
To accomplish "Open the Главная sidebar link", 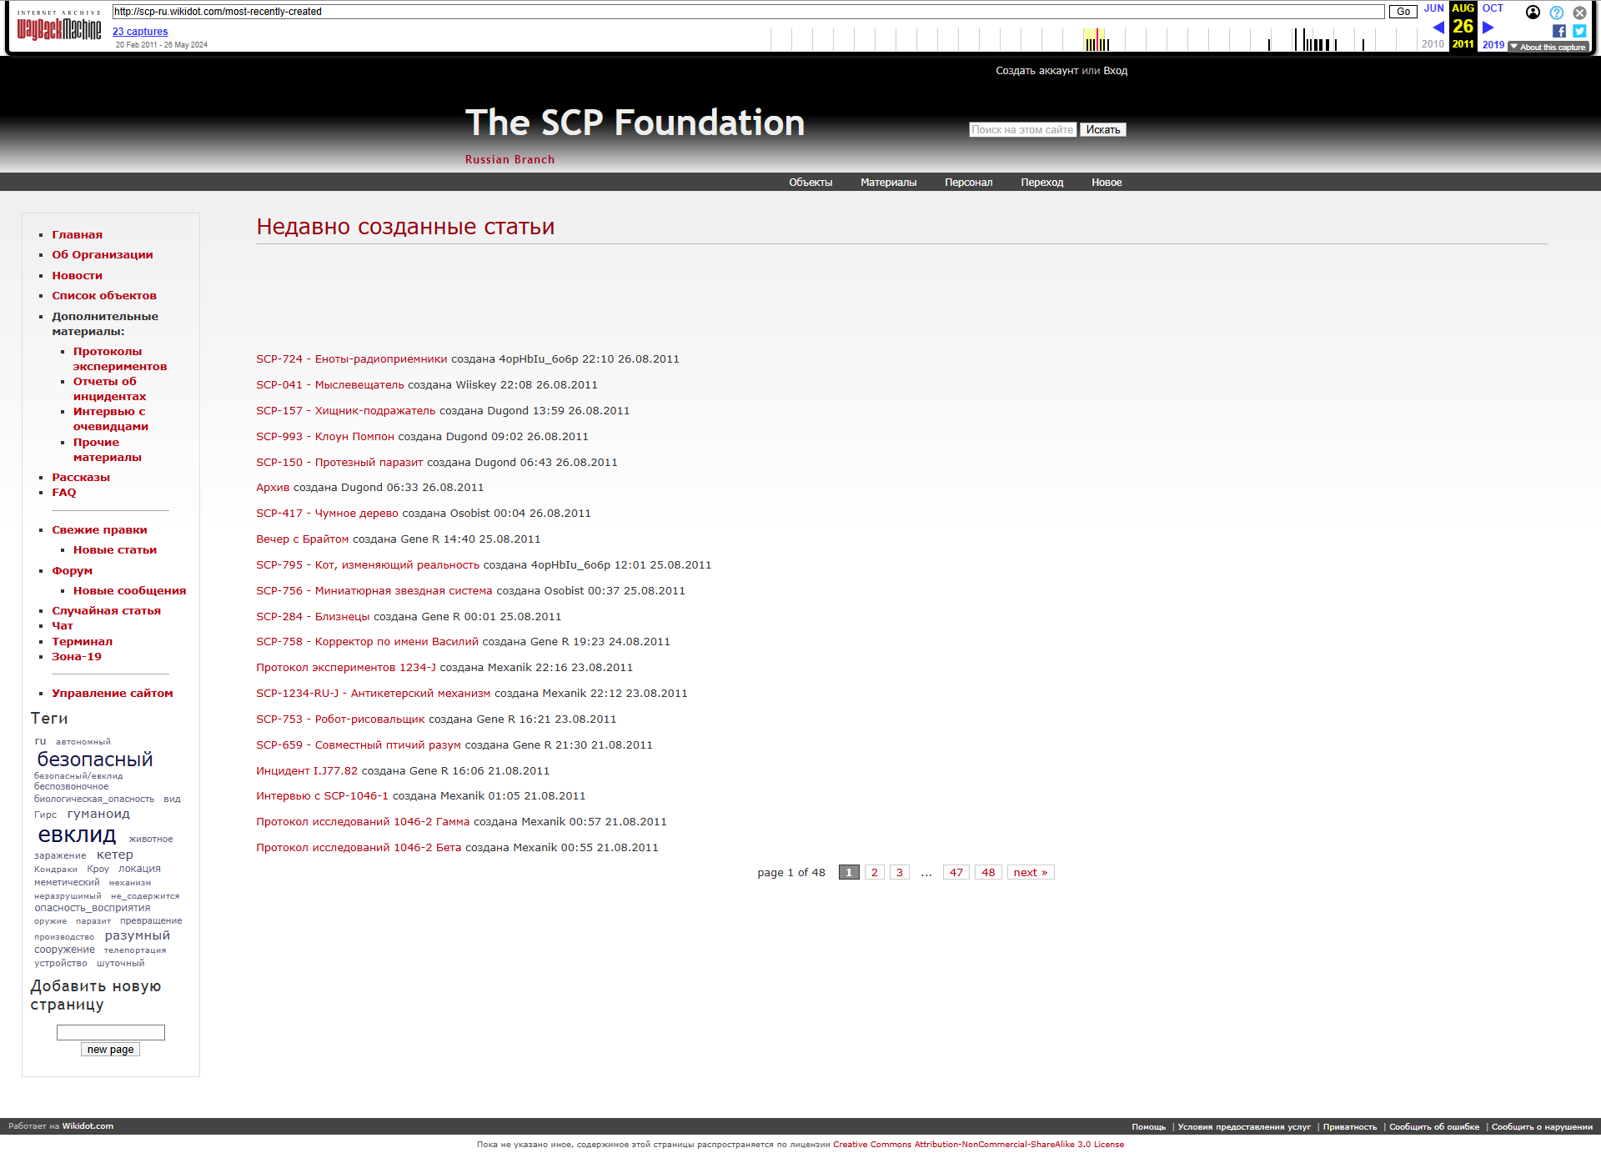I will point(78,235).
